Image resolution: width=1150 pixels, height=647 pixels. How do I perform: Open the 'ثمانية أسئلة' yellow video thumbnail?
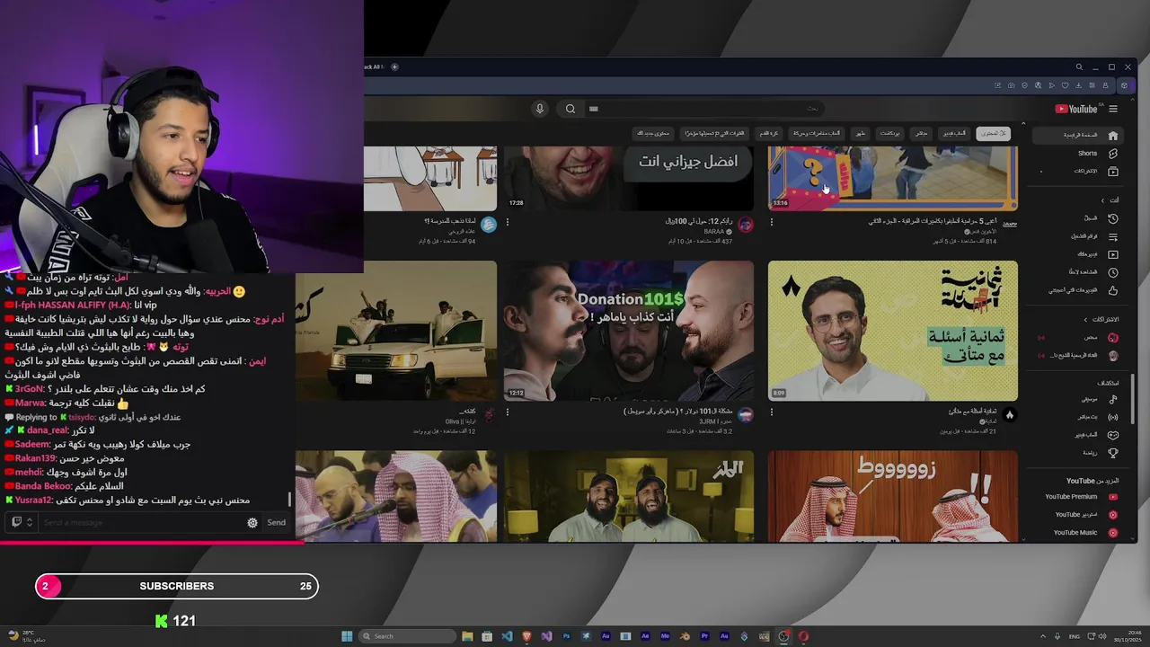[893, 331]
